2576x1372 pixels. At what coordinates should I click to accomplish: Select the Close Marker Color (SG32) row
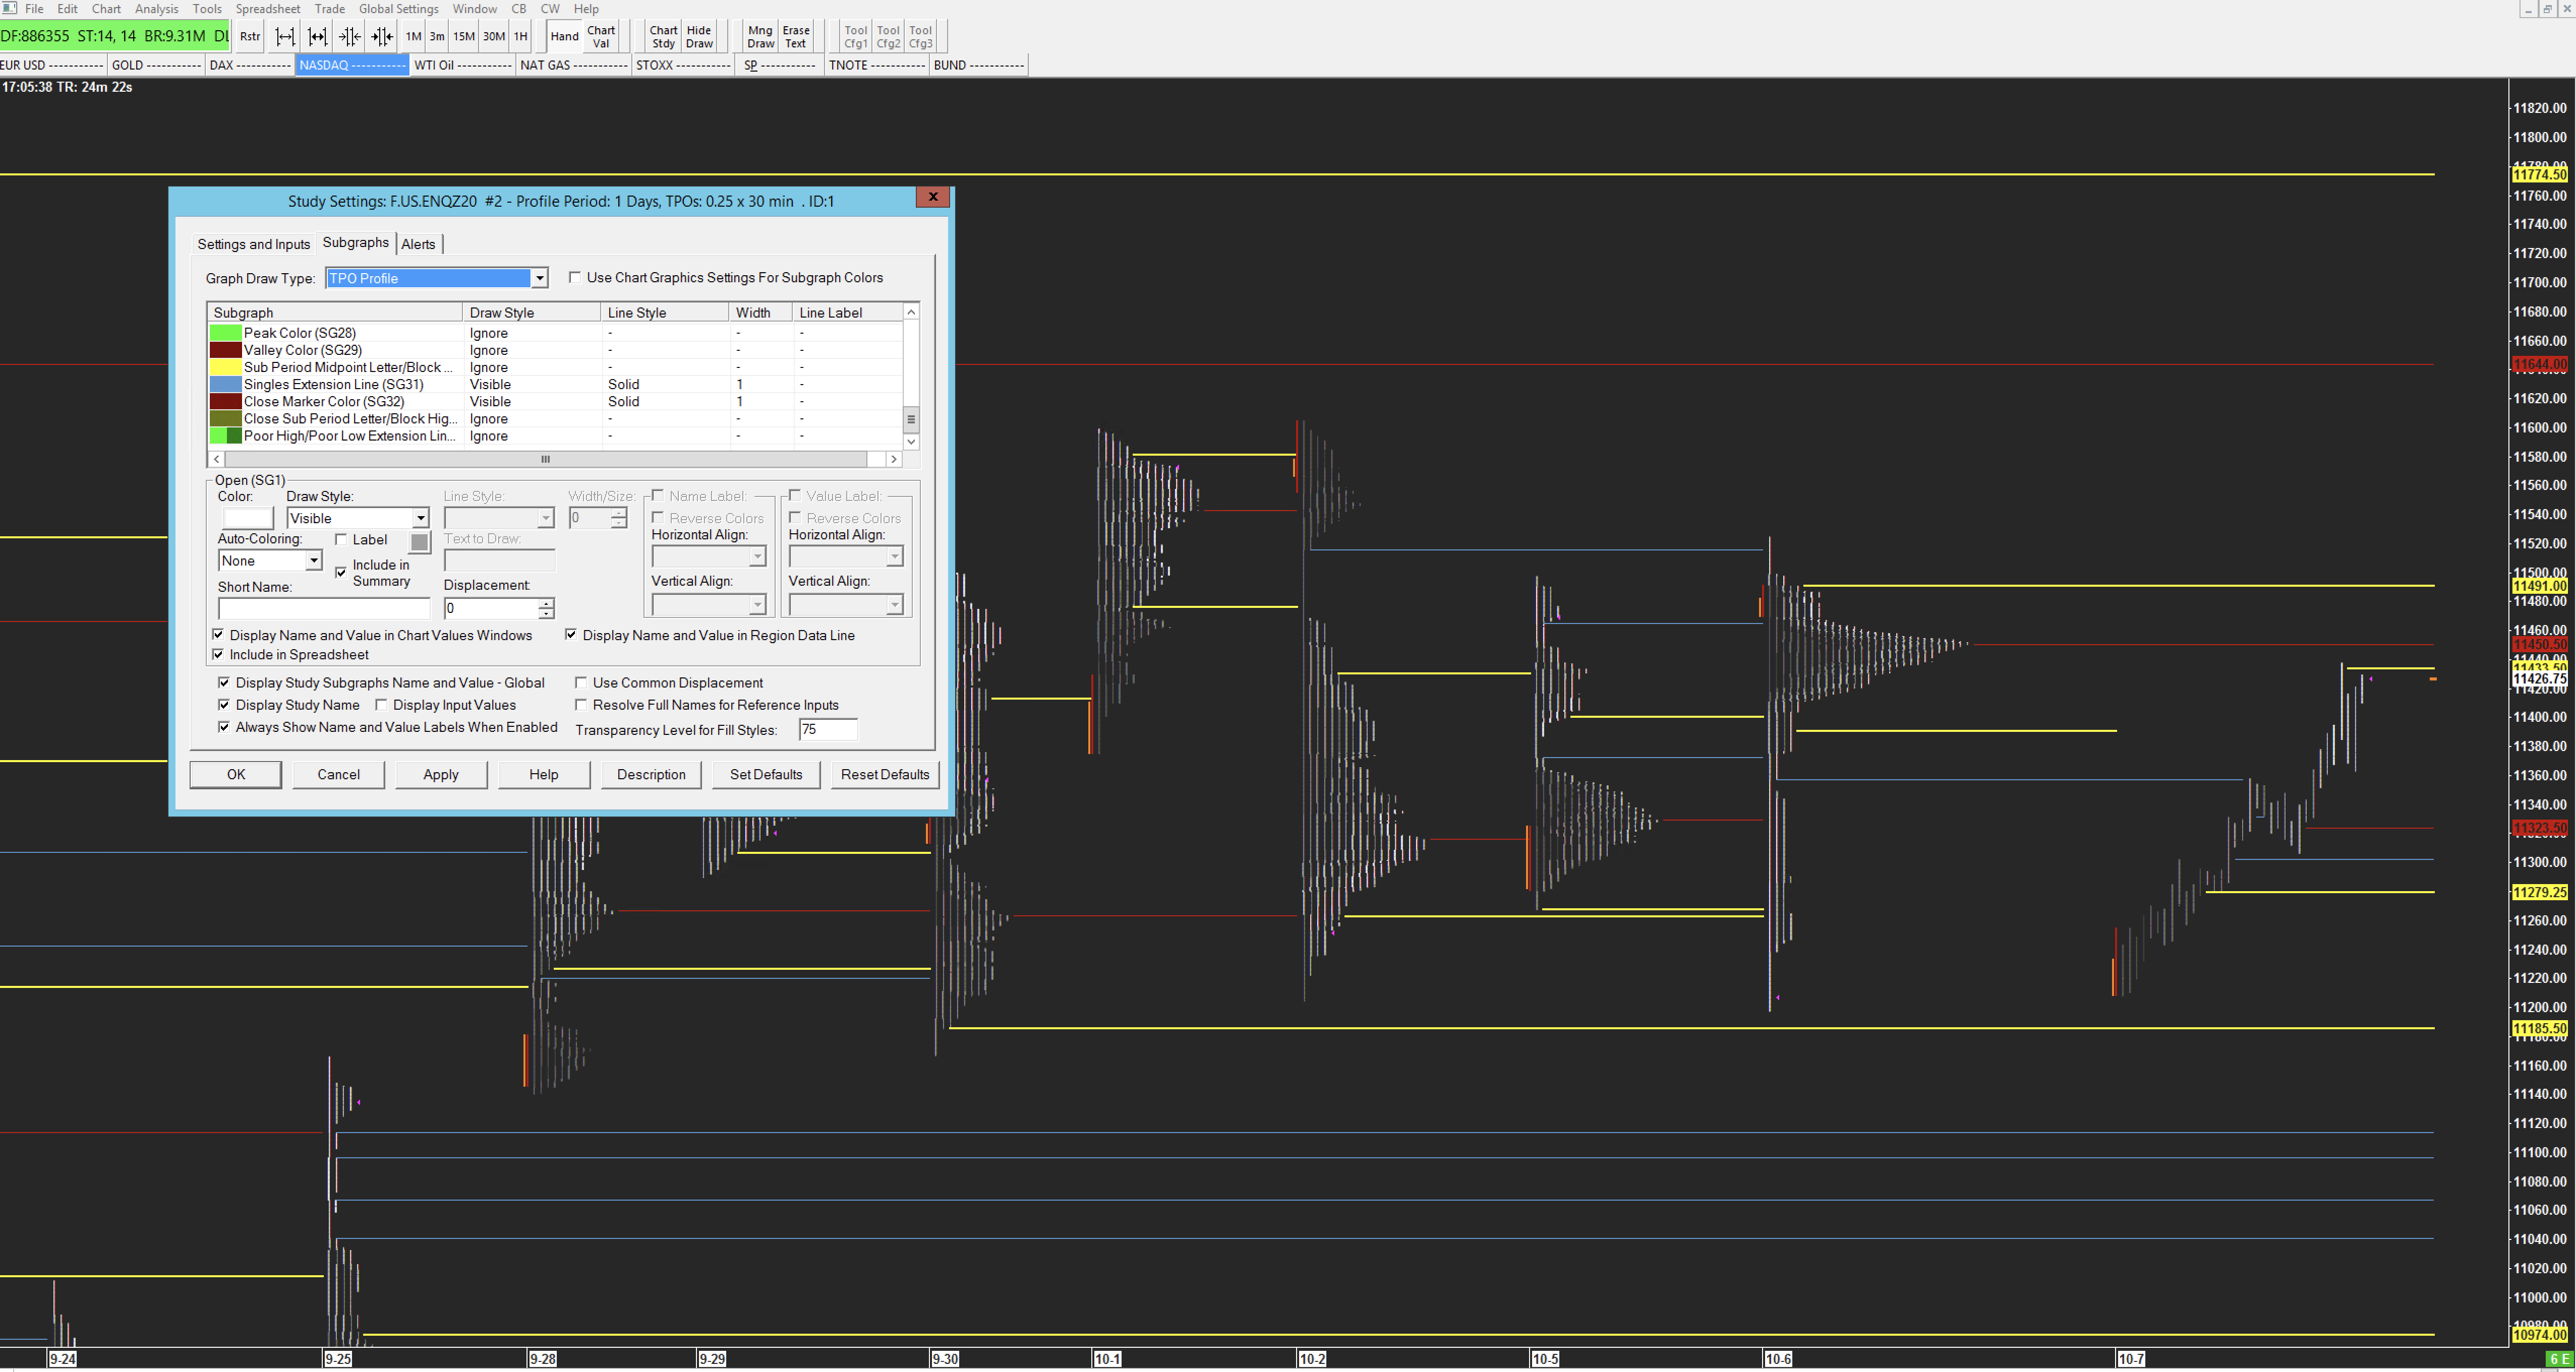point(555,402)
